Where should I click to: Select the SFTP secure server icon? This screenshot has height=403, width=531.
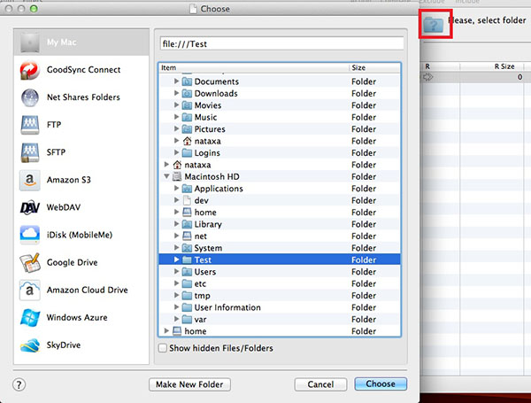[30, 152]
